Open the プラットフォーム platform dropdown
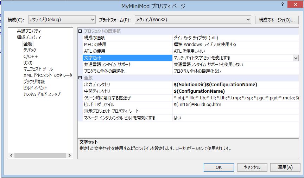 point(193,20)
